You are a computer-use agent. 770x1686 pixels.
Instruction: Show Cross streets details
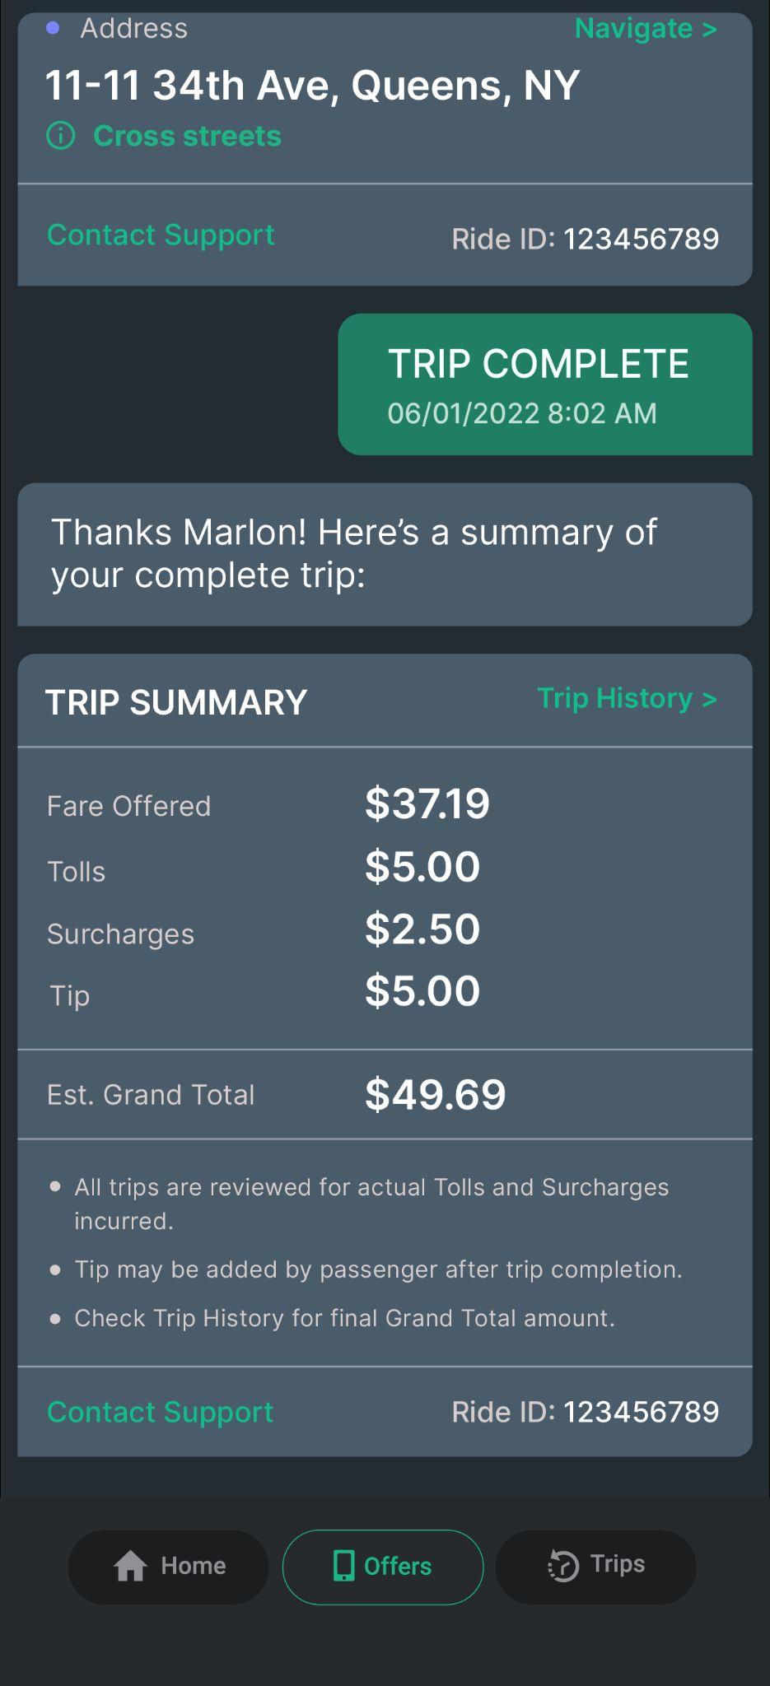pos(187,136)
